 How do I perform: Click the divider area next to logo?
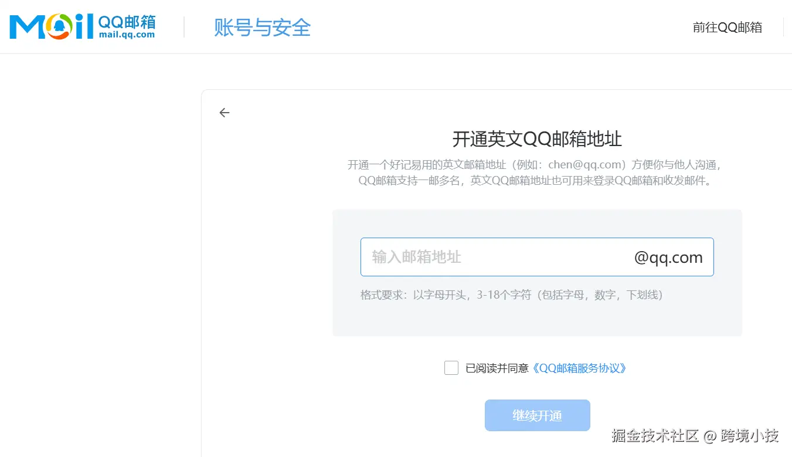(185, 26)
